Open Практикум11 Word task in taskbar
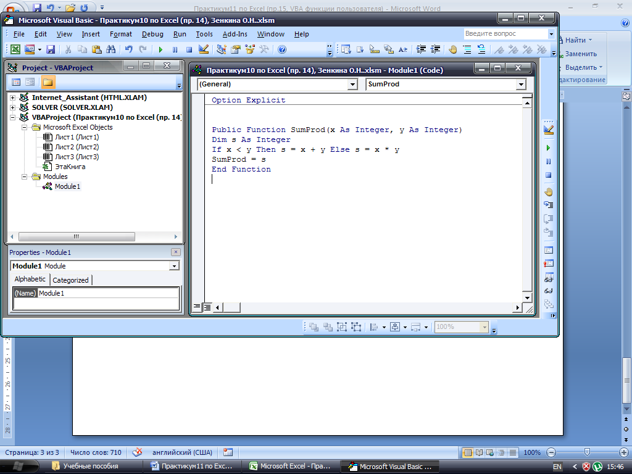632x474 pixels. click(x=193, y=467)
